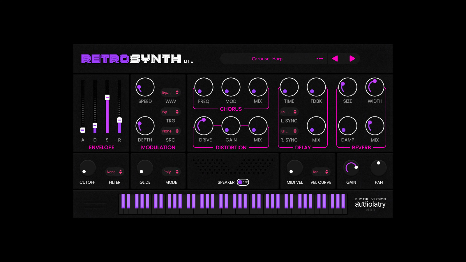Toggle the SPEAKER off switch

(243, 182)
